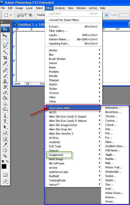Select the Crop tool

point(5,58)
